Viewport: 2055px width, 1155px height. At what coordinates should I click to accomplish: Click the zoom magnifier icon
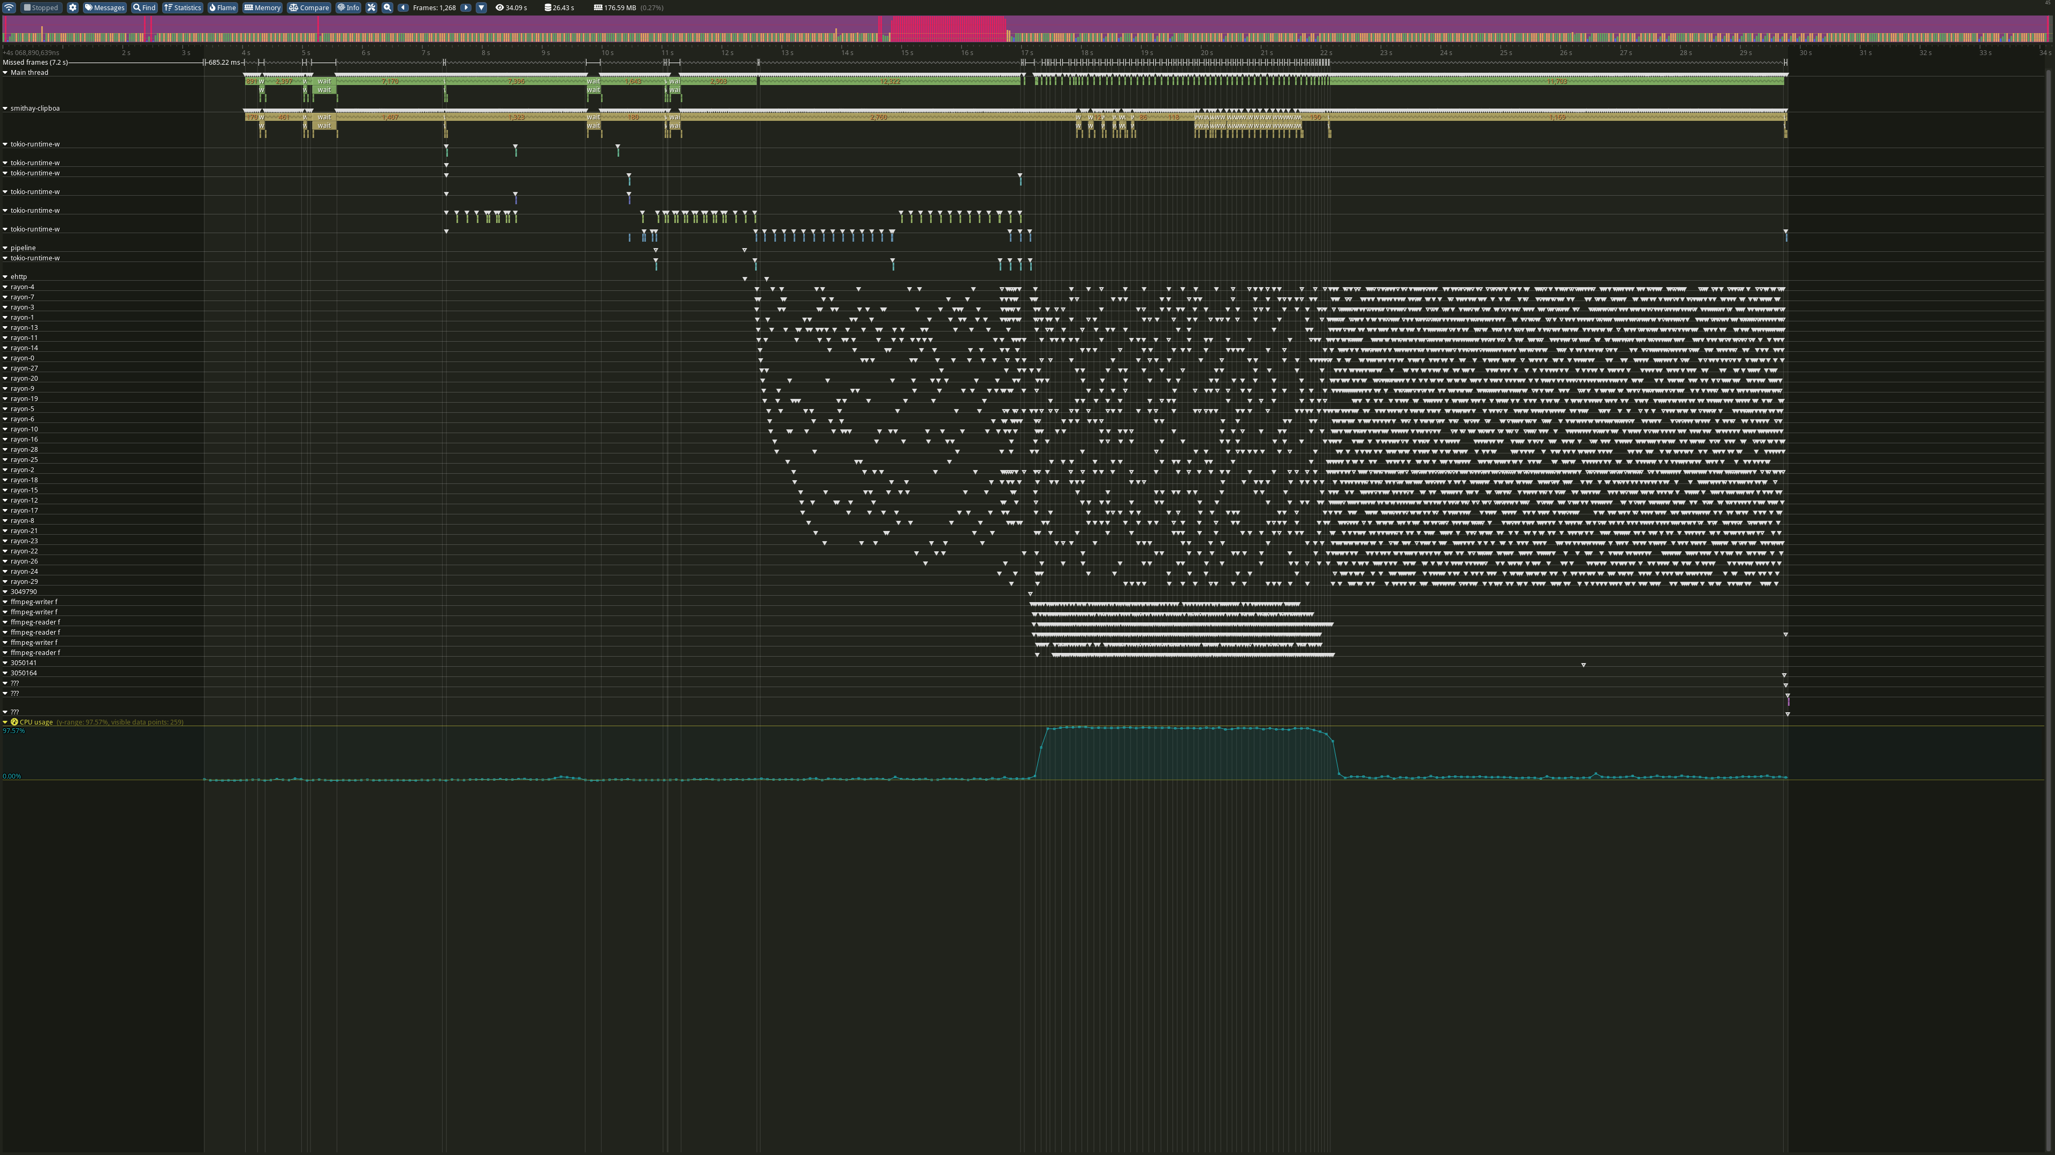[x=387, y=7]
